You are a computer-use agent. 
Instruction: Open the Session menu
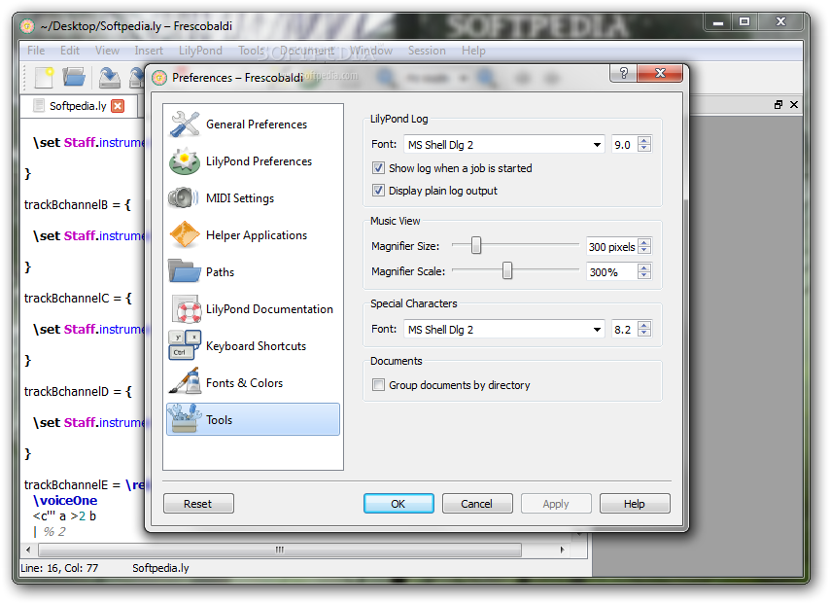point(427,51)
